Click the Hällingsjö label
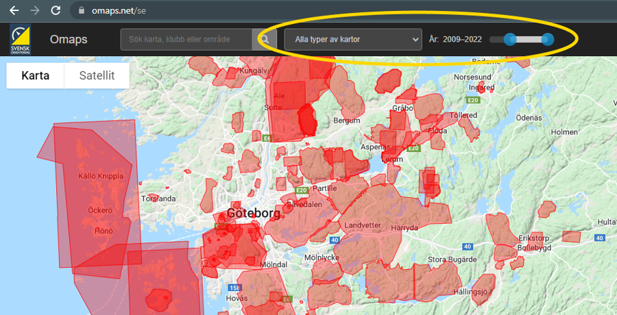This screenshot has width=617, height=315. [x=470, y=292]
